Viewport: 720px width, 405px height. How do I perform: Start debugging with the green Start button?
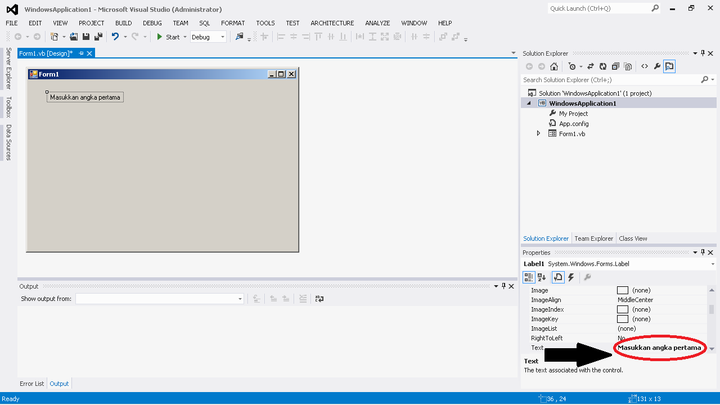(160, 37)
